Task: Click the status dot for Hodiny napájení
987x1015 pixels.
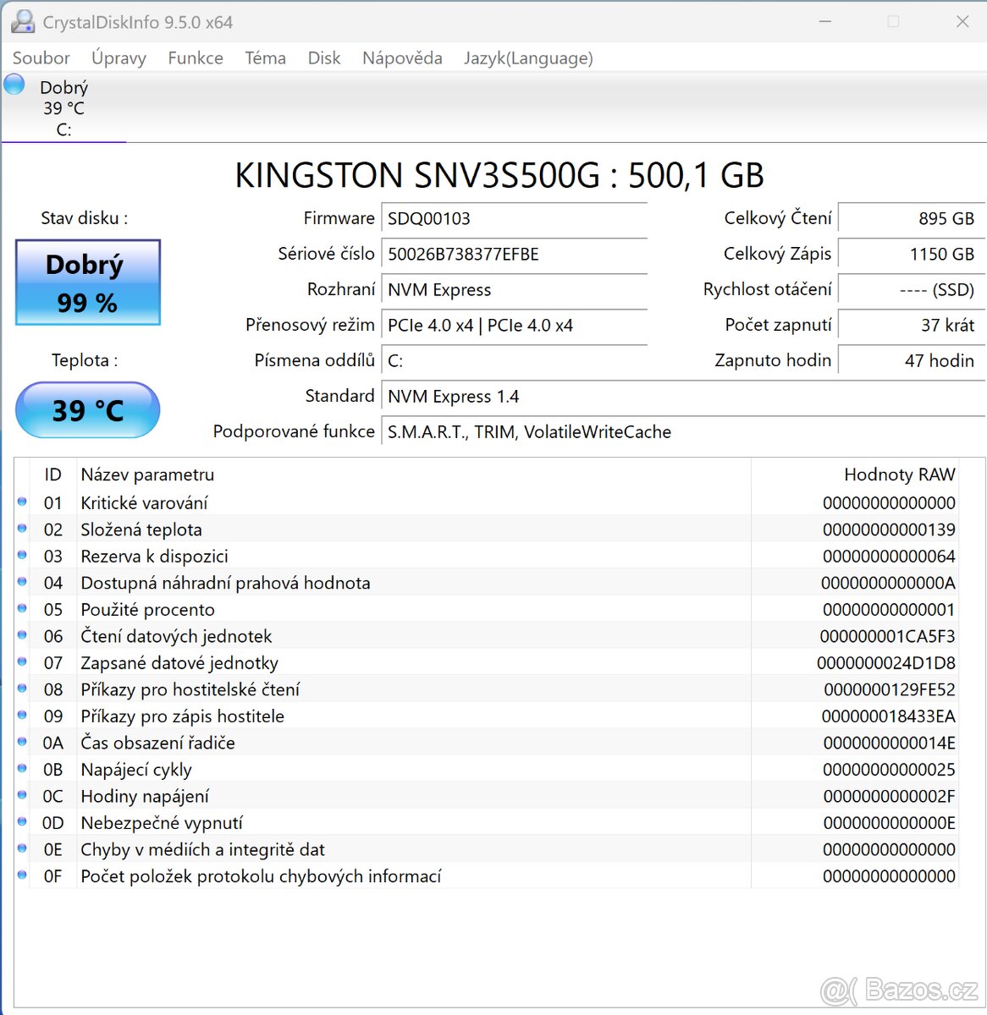Action: (x=22, y=795)
